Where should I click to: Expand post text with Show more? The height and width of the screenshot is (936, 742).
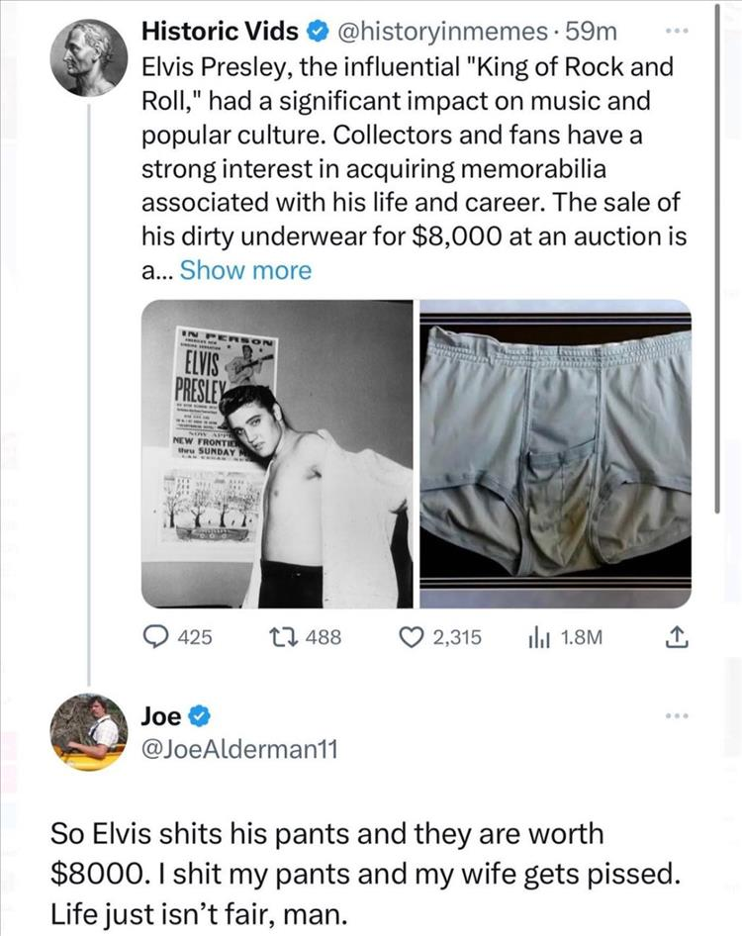(245, 271)
